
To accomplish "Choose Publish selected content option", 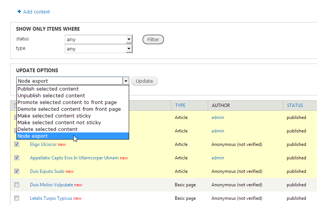I will pyautogui.click(x=48, y=89).
